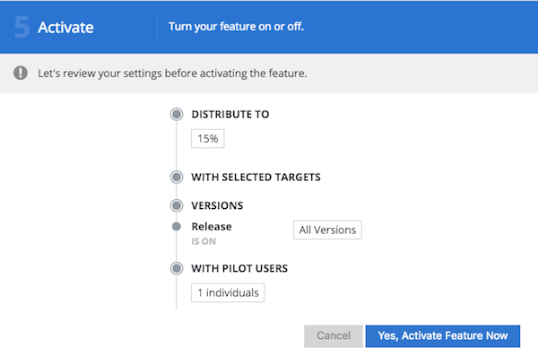Click the Yes, Activate Feature Now button
This screenshot has height=356, width=538.
(443, 335)
